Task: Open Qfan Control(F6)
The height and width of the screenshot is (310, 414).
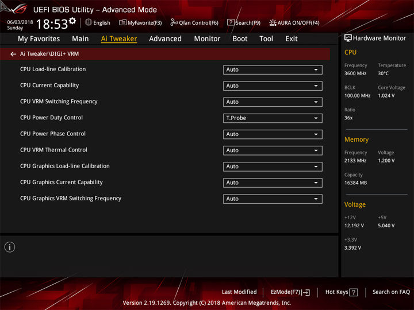Action: click(x=194, y=22)
